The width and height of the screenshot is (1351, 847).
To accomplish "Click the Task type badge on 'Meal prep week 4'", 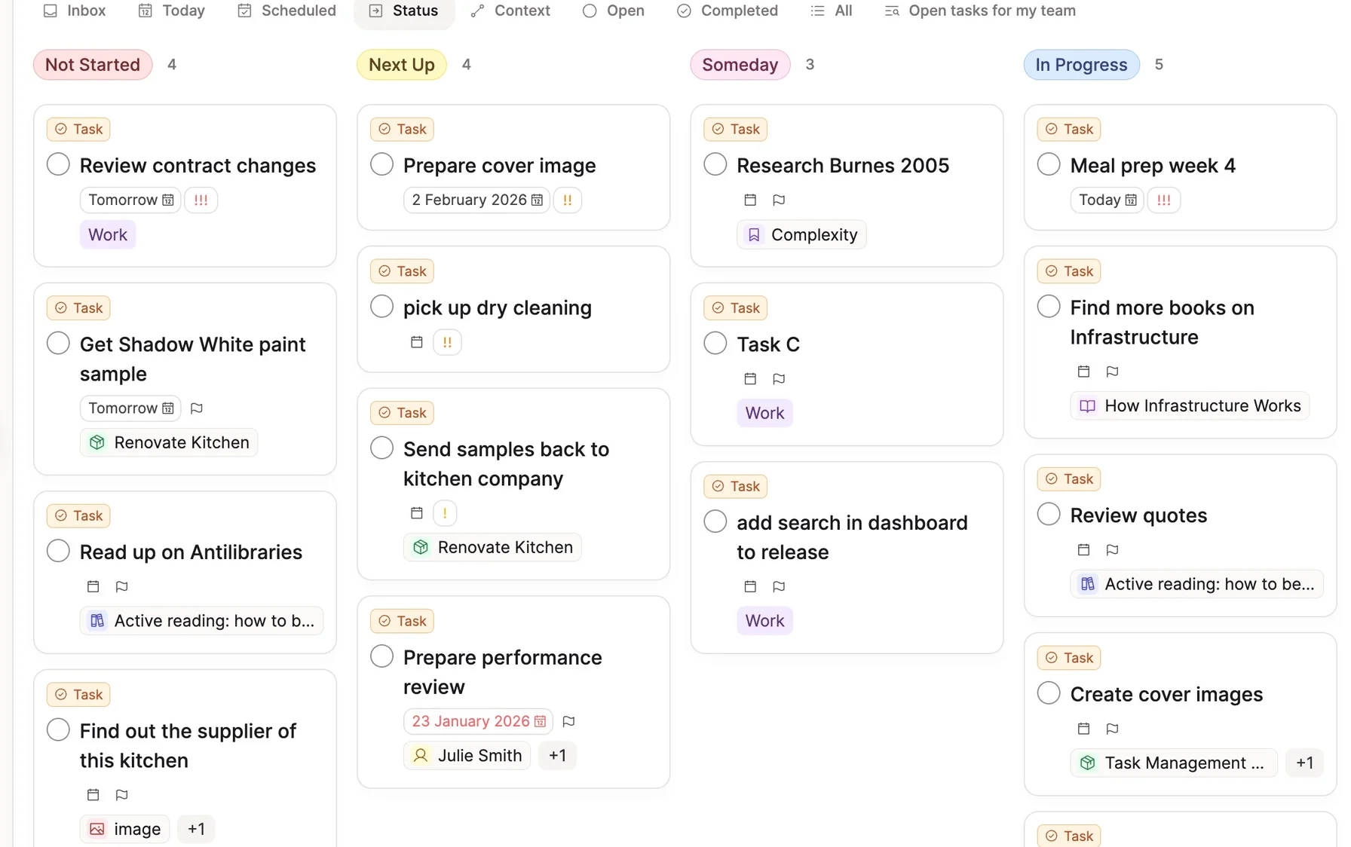I will [1069, 129].
